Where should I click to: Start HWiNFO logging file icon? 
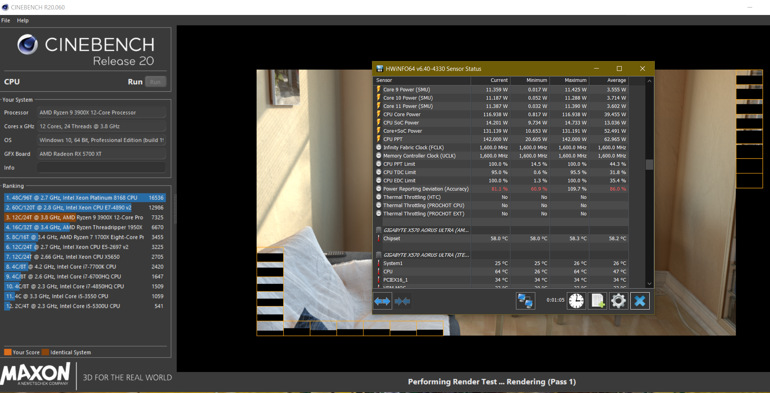(x=597, y=301)
